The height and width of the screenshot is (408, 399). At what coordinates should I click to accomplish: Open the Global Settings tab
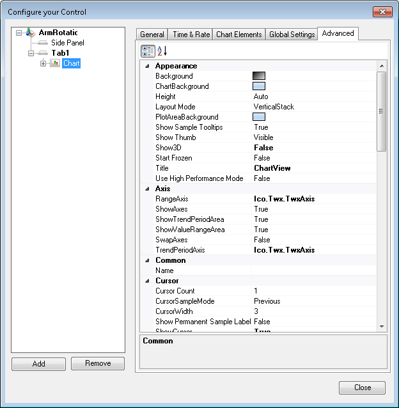[292, 35]
